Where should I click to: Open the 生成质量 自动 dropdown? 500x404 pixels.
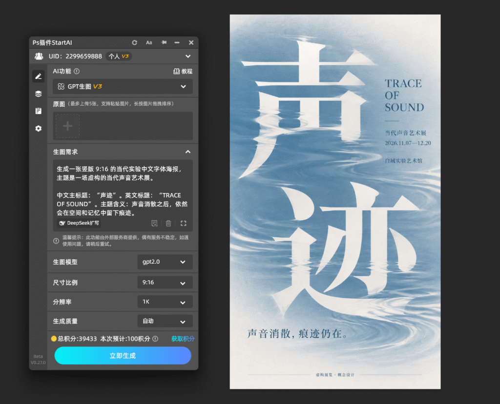[165, 321]
